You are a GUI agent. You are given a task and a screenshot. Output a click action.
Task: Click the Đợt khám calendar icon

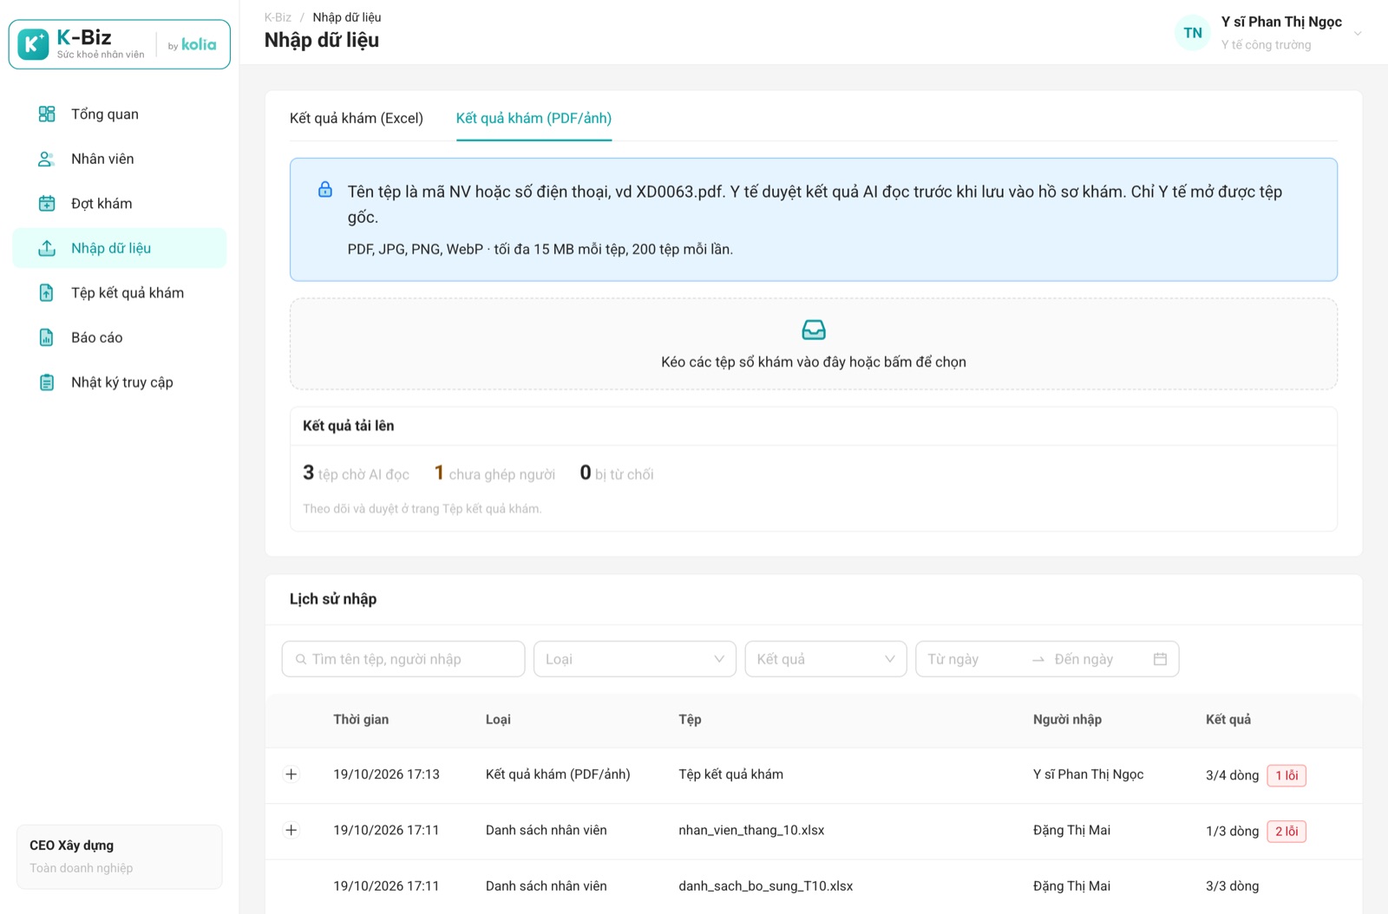(47, 204)
